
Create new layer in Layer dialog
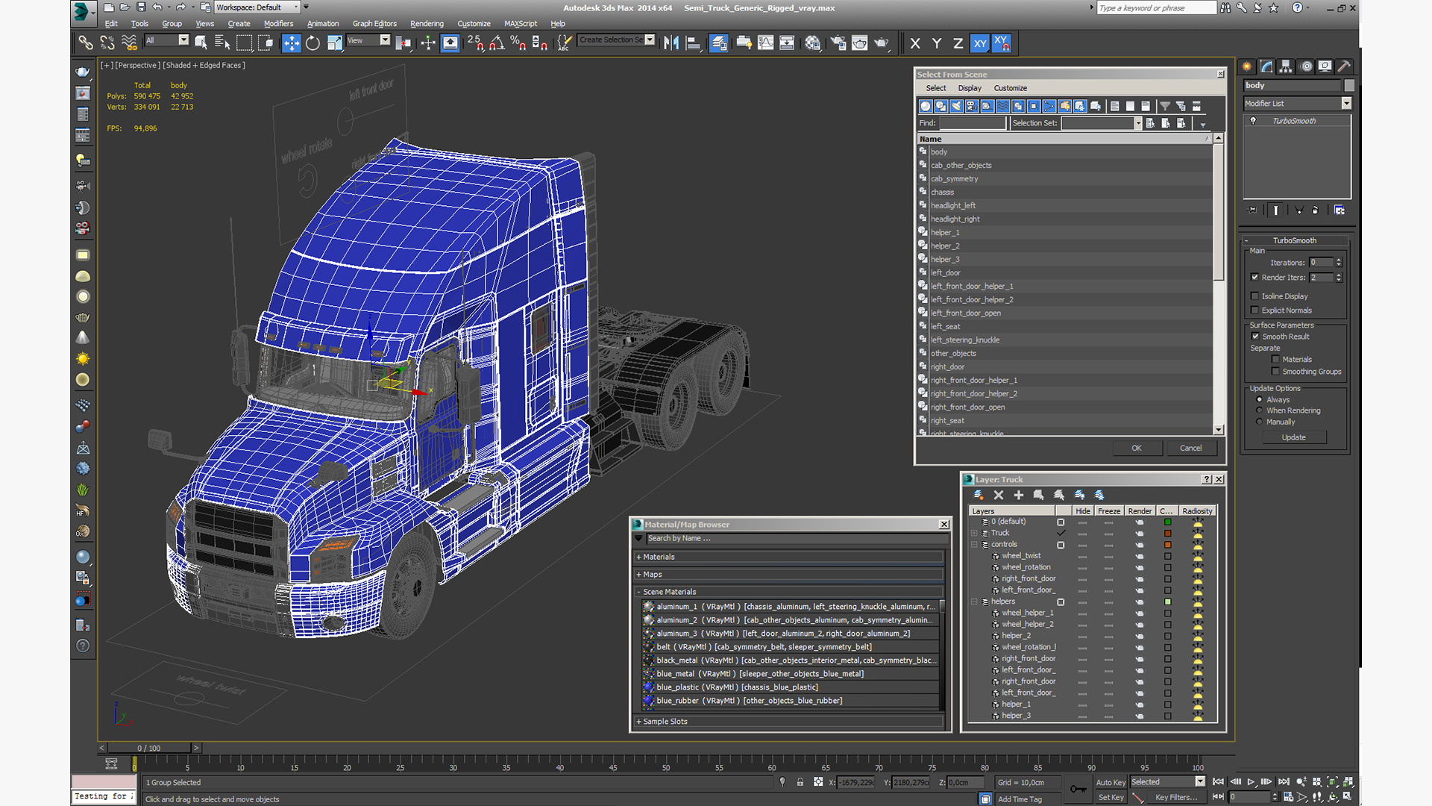pos(979,495)
